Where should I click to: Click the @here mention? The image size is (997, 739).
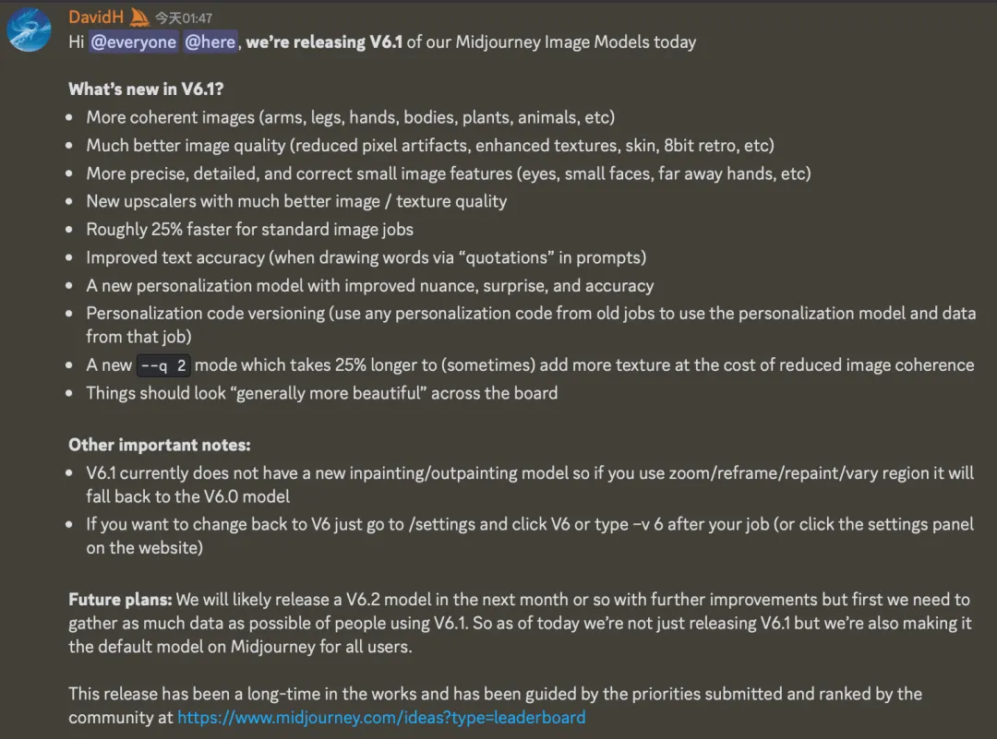[210, 42]
